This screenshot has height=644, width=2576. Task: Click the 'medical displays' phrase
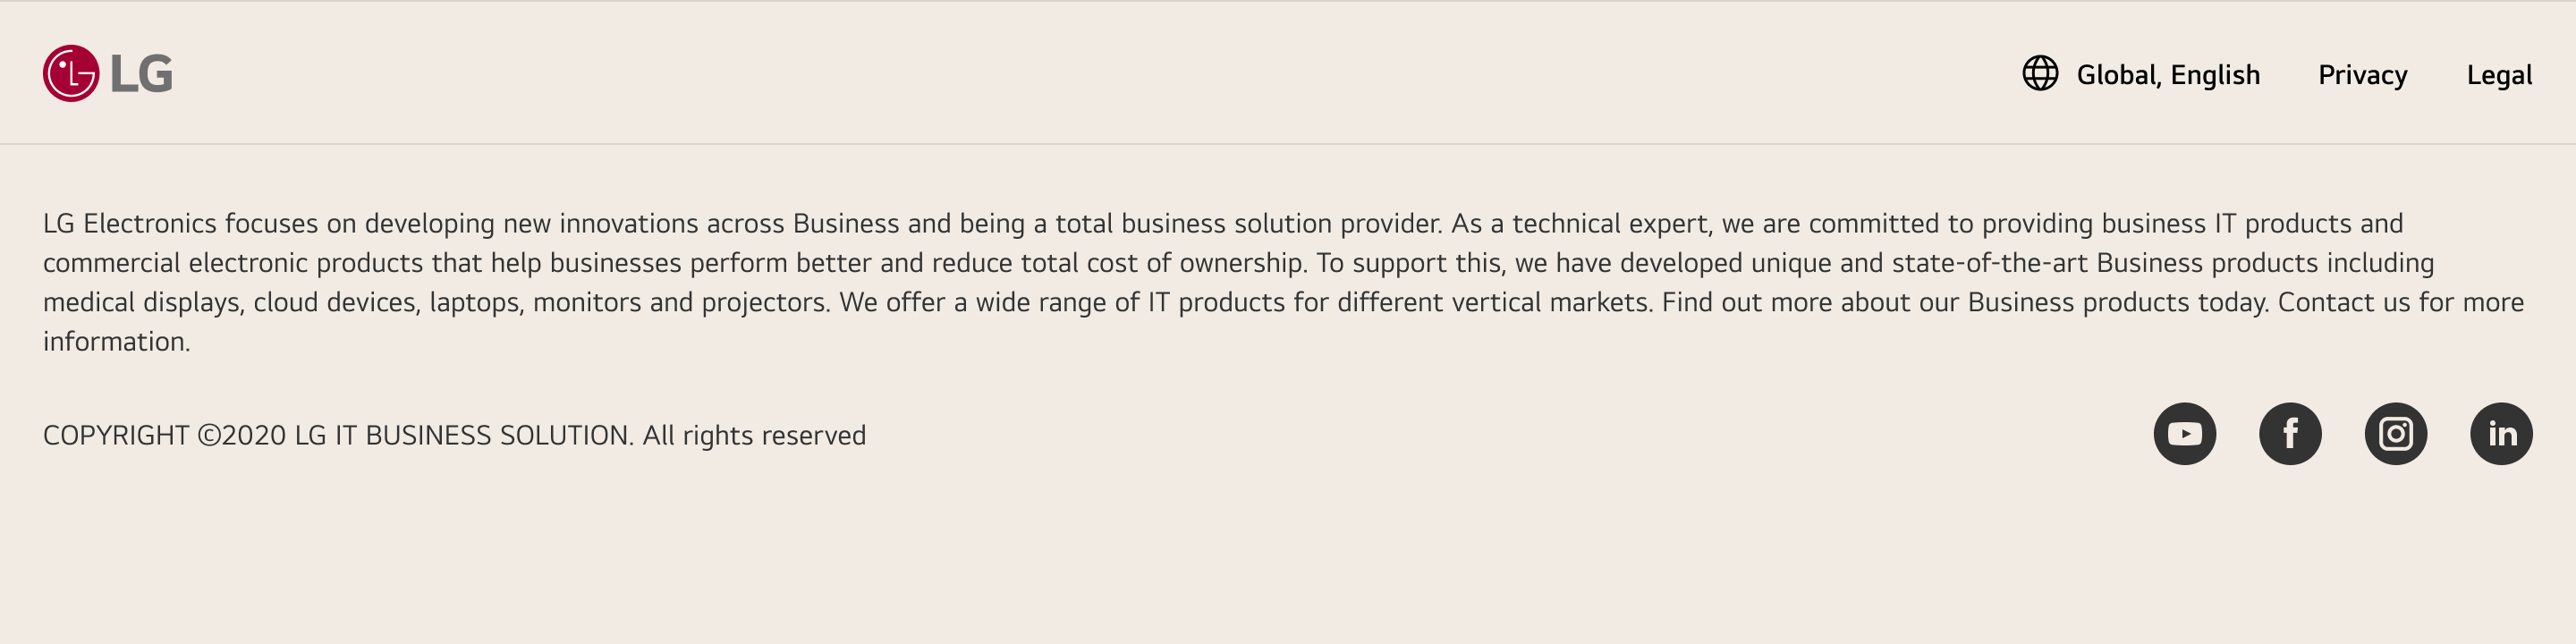pos(142,302)
